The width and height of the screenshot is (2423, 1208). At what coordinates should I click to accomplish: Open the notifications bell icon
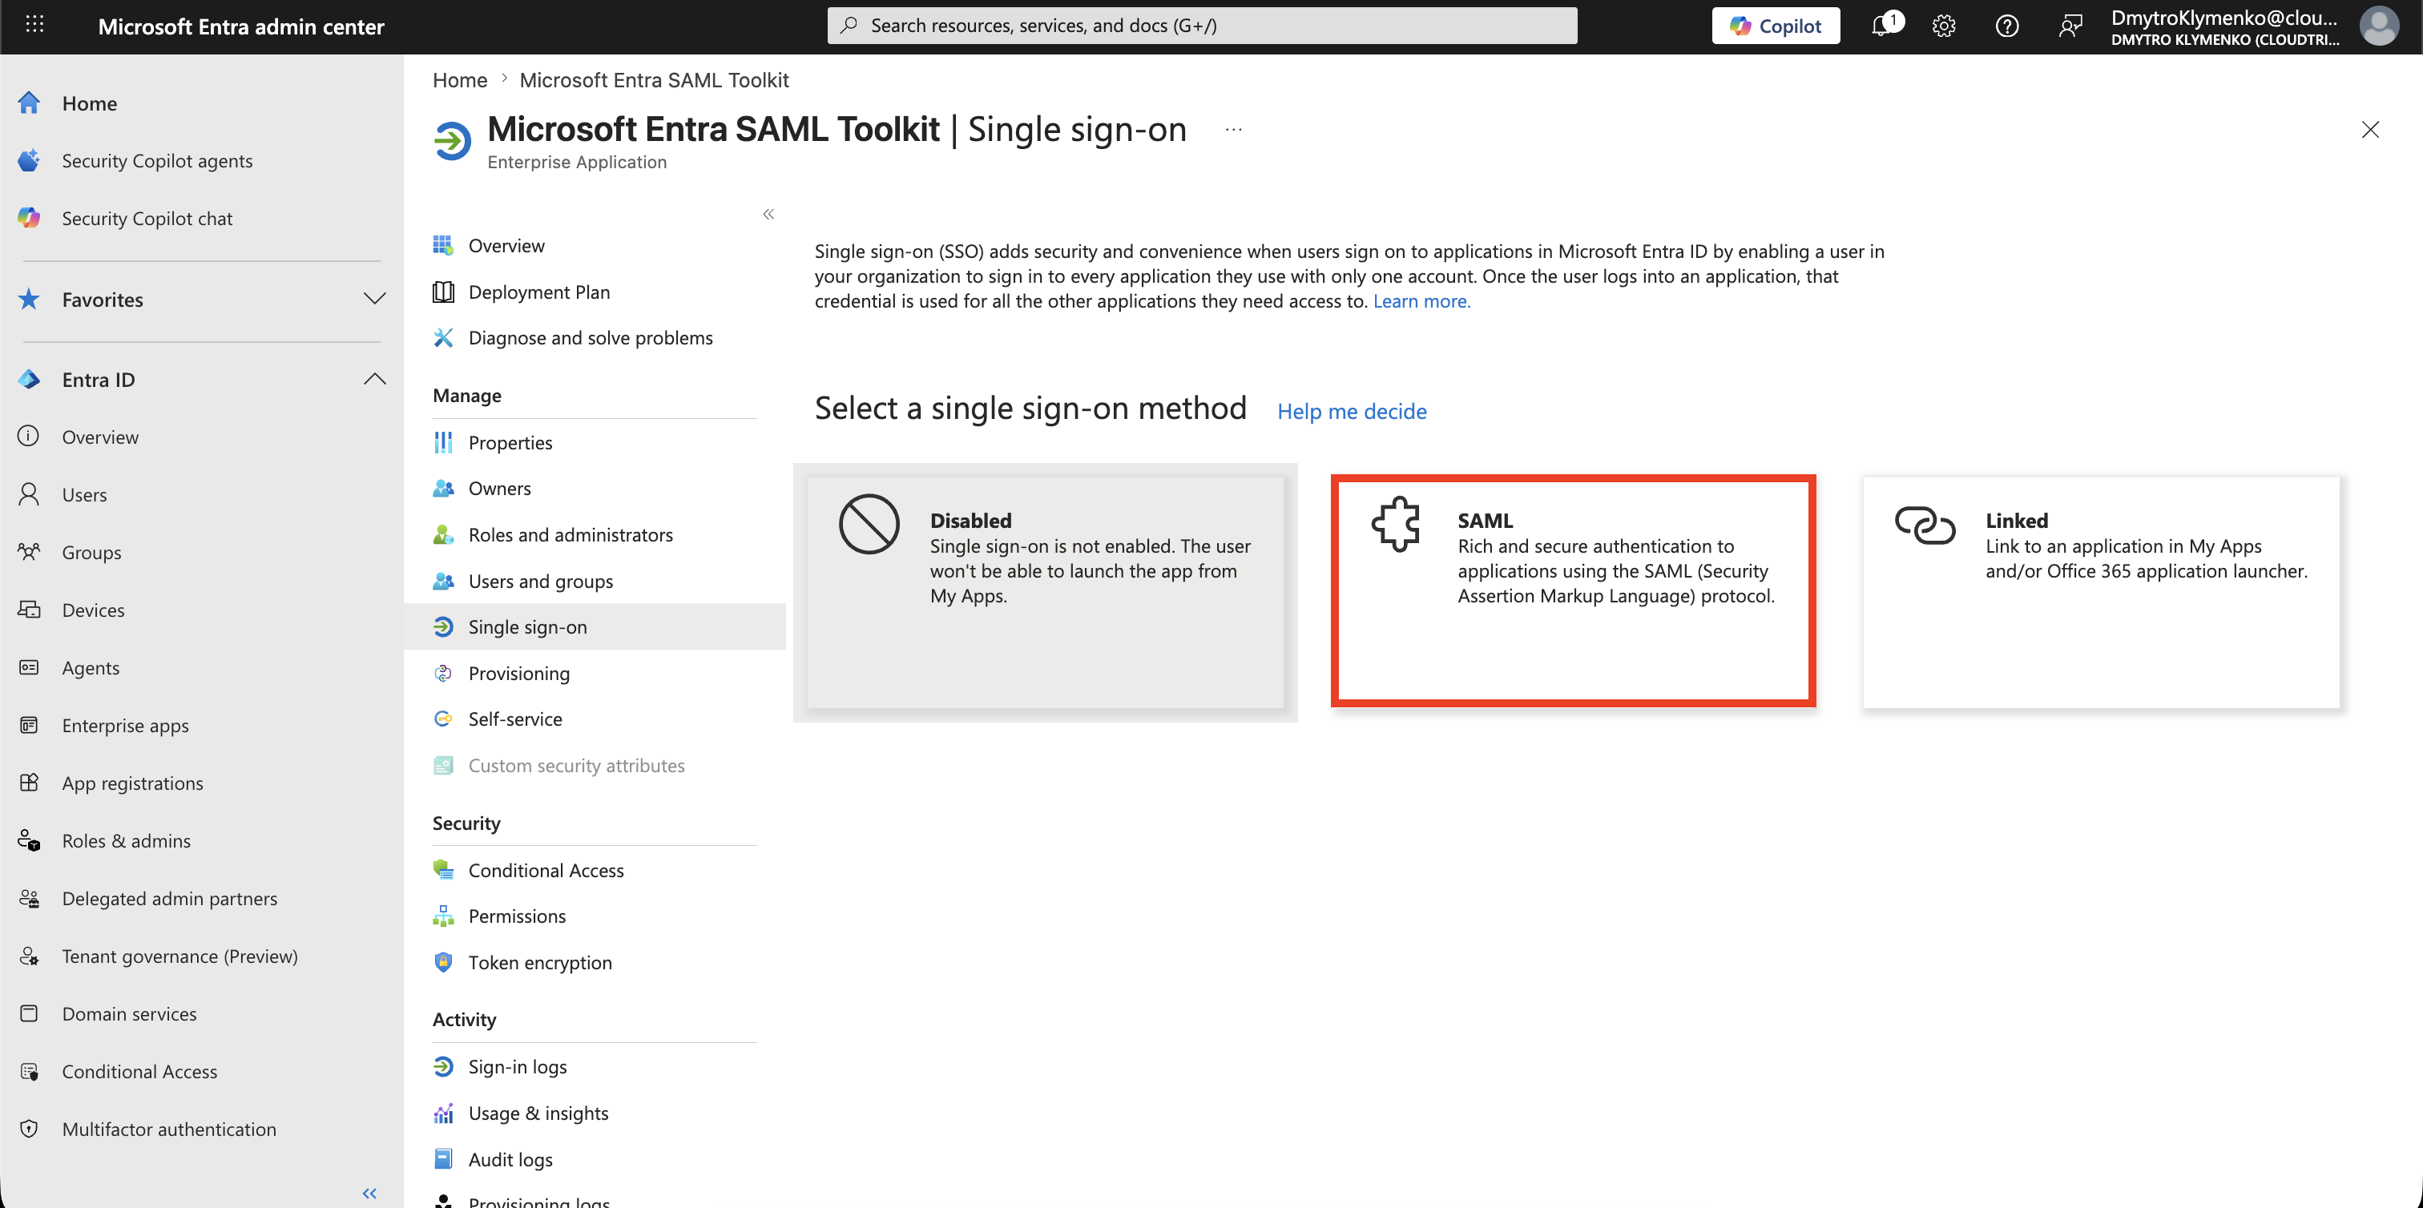(x=1883, y=26)
